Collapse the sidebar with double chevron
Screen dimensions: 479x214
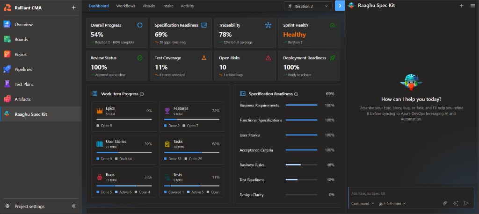73,206
